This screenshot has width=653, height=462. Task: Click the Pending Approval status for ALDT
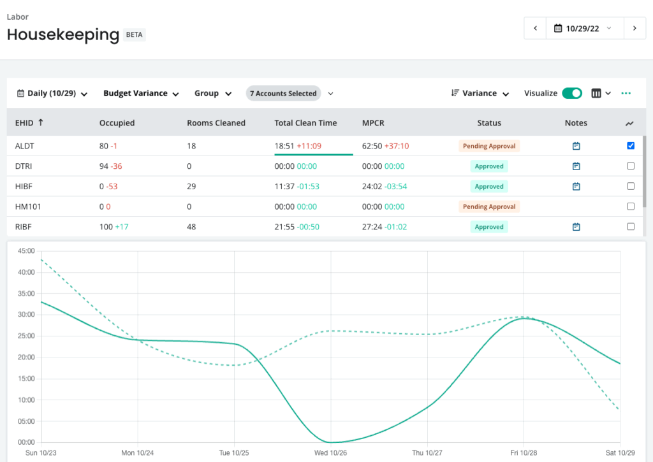click(x=489, y=146)
